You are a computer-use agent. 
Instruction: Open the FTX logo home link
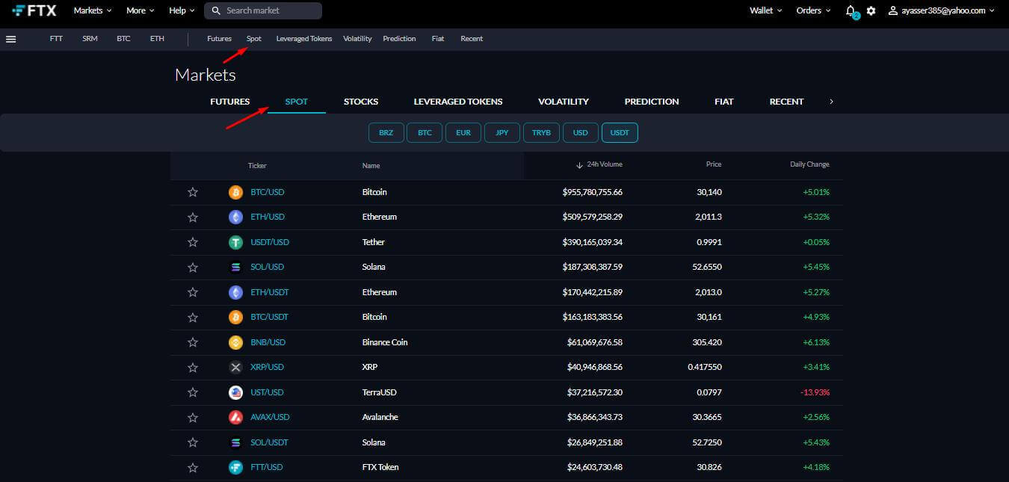point(34,10)
